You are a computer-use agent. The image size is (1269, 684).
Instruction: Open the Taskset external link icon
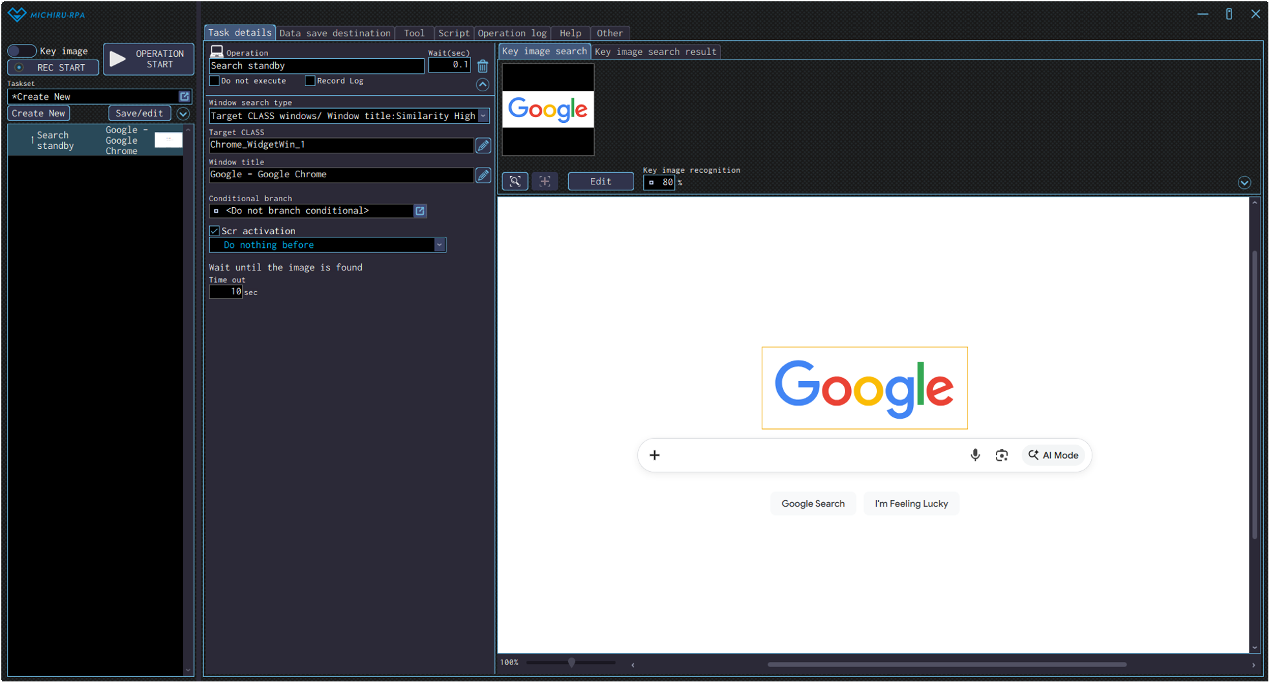pyautogui.click(x=184, y=96)
